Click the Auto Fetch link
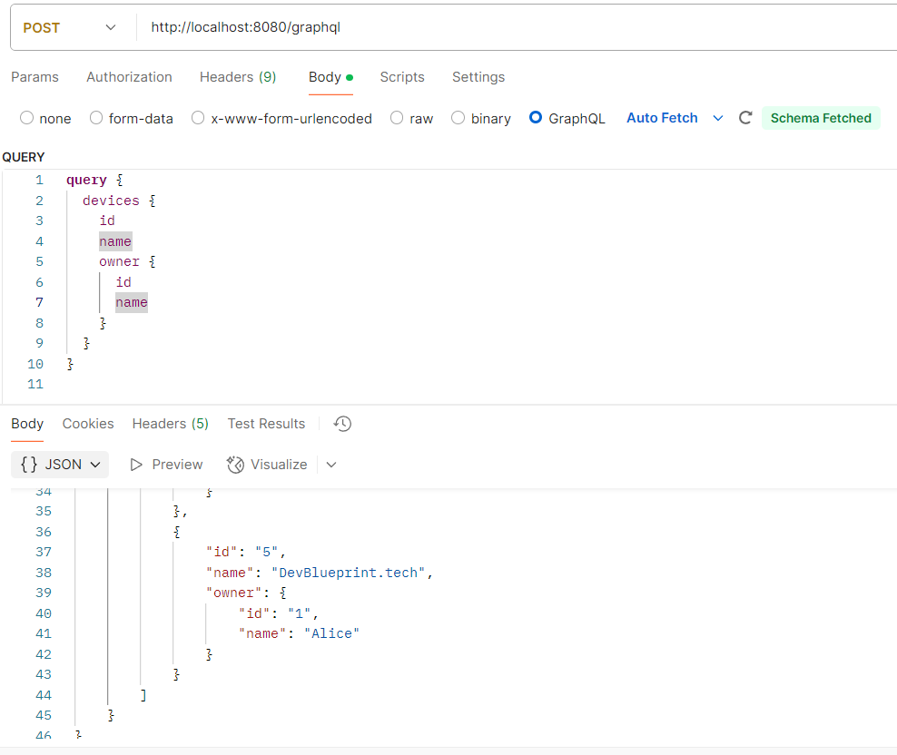The height and width of the screenshot is (755, 897). coord(662,118)
